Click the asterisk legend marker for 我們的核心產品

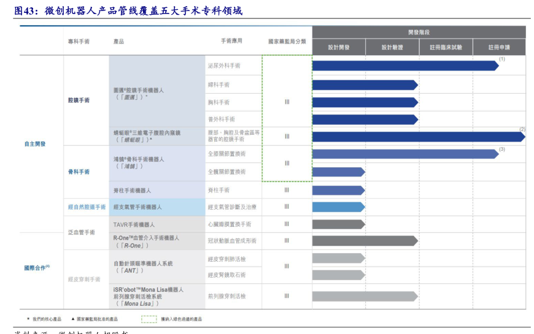pyautogui.click(x=28, y=319)
